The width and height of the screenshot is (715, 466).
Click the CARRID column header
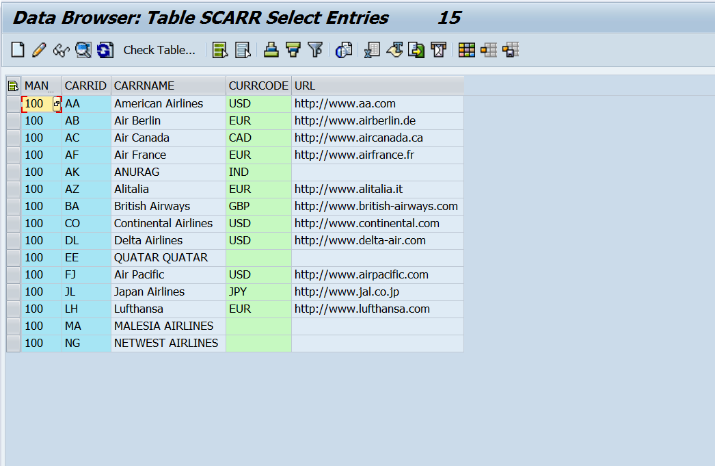(x=86, y=86)
